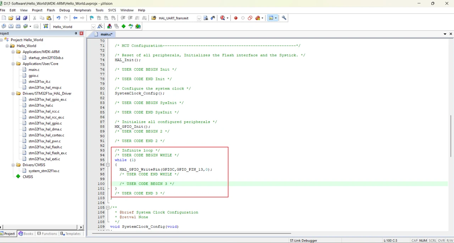The image size is (454, 243).
Task: Open the batch build dropdown arrow
Action: tap(30, 26)
